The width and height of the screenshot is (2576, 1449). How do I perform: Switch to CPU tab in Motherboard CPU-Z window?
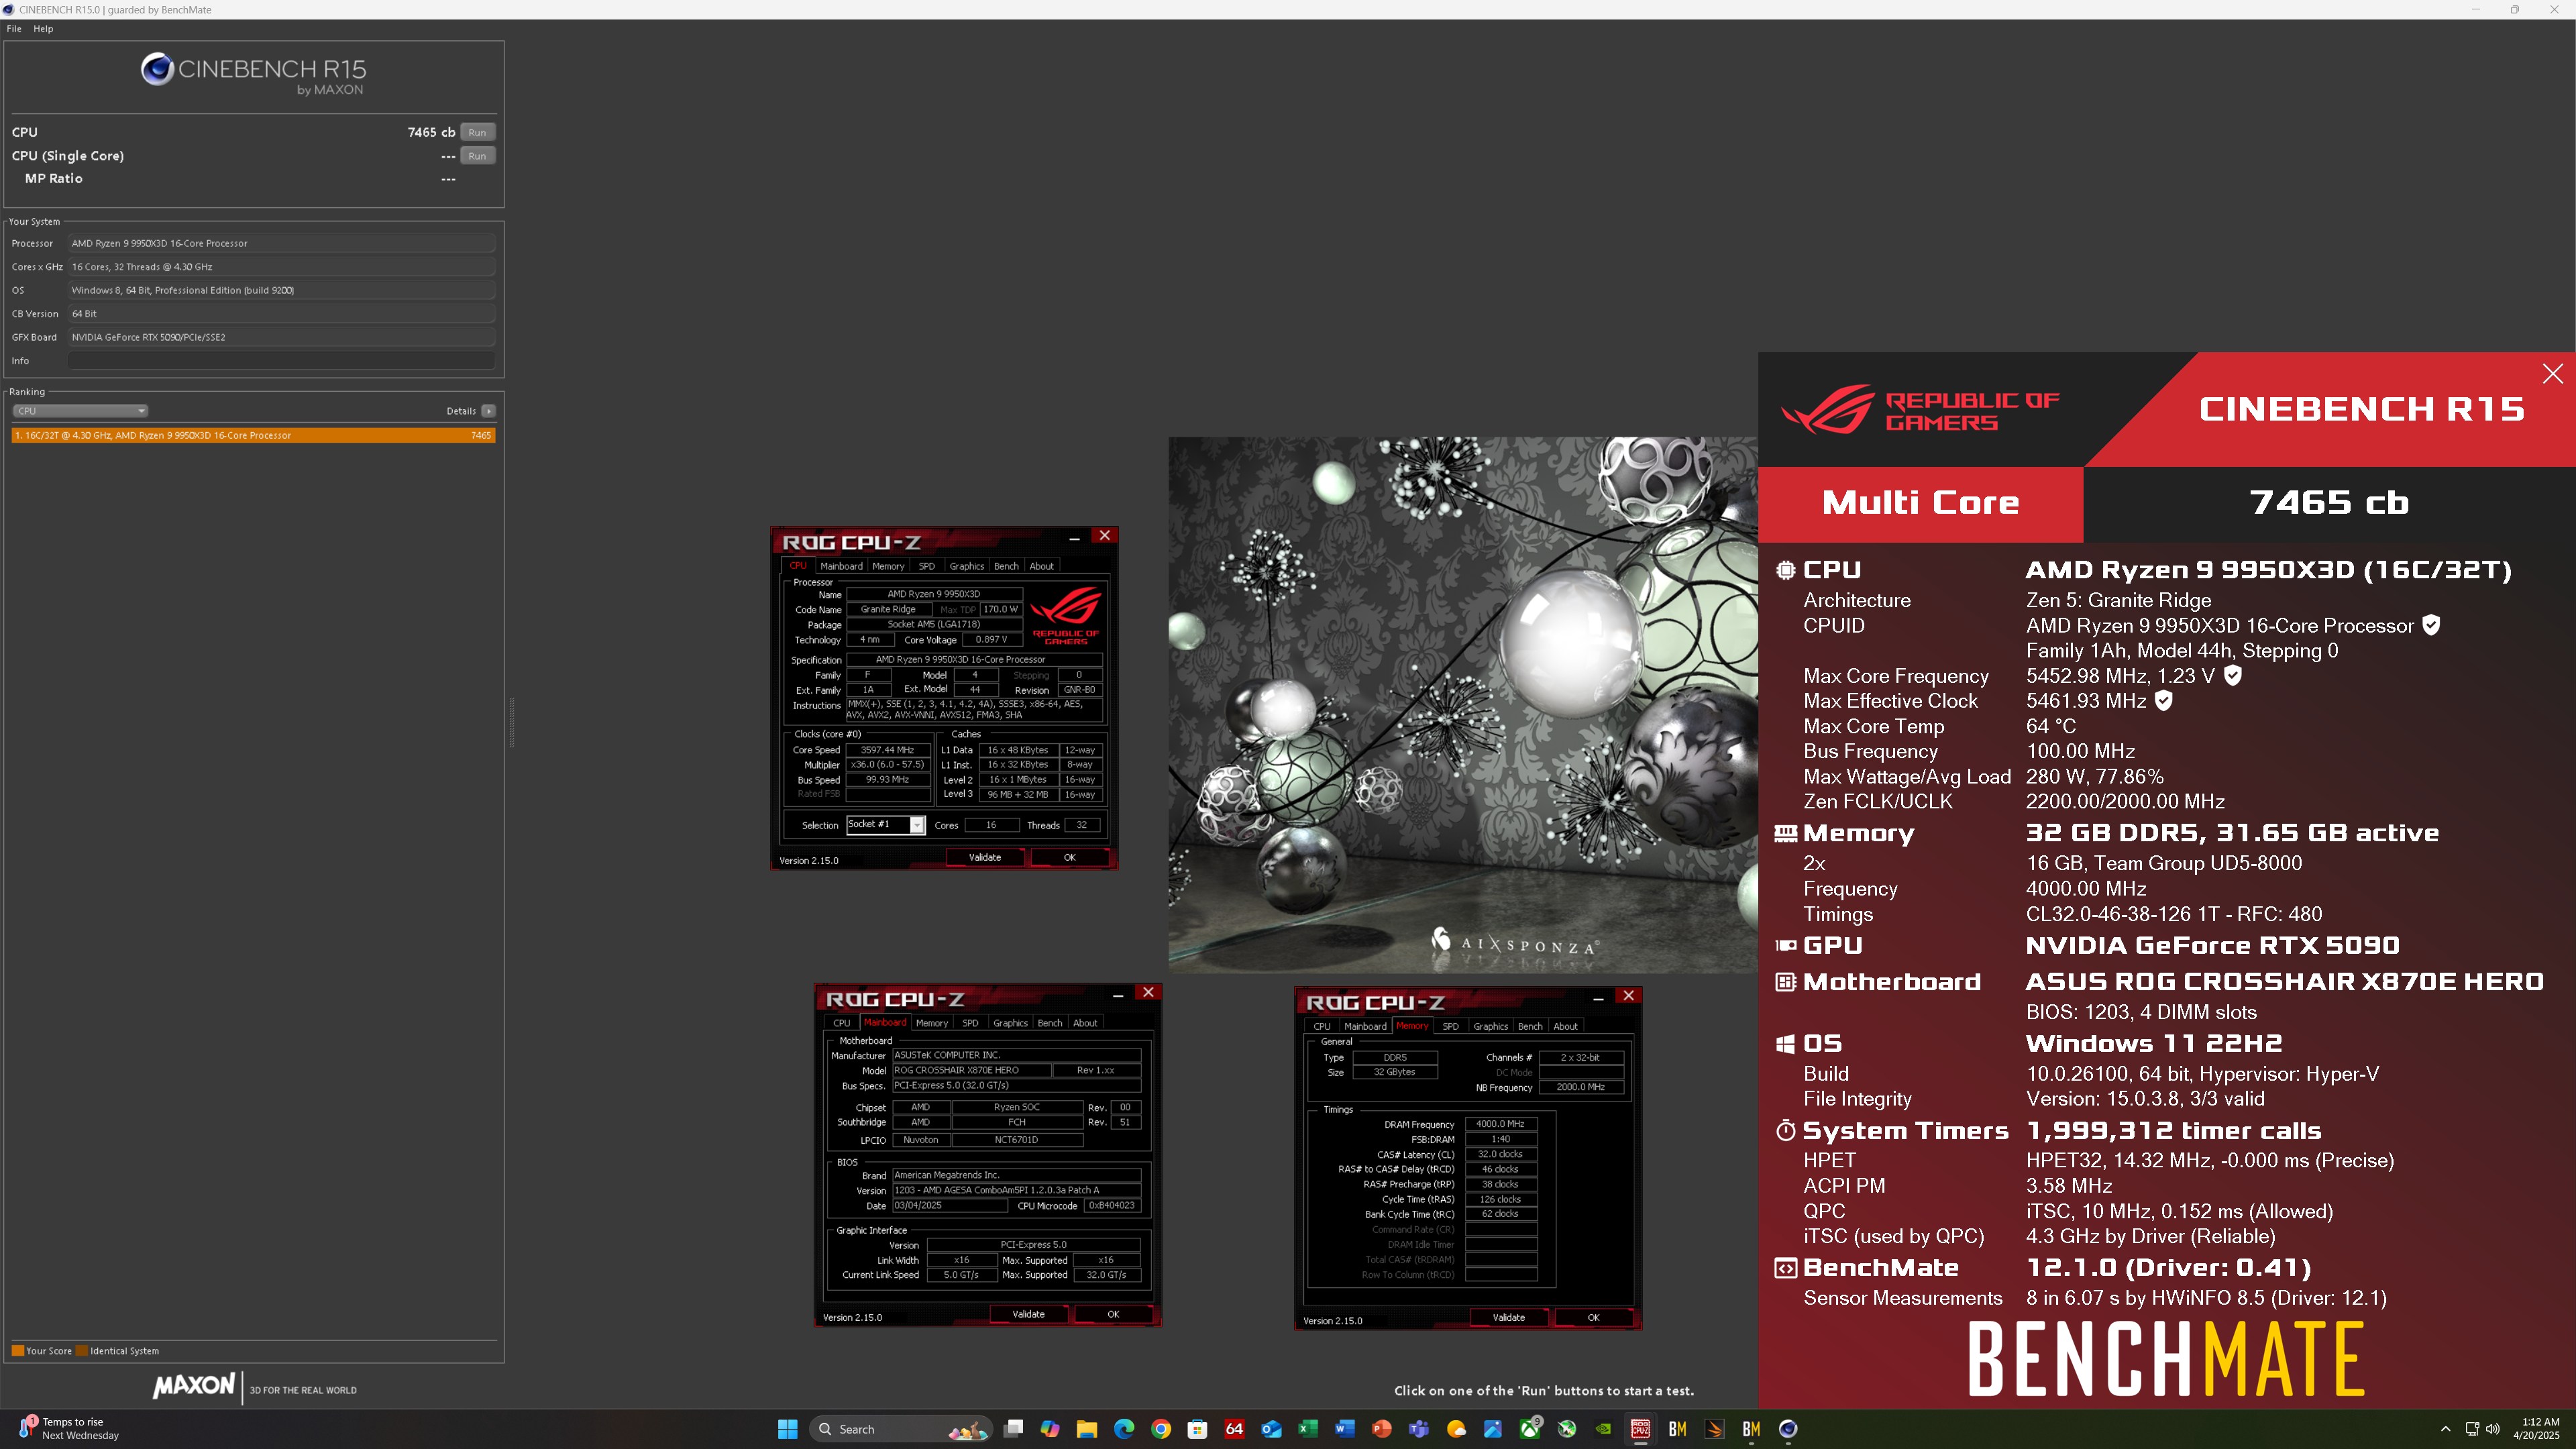coord(842,1023)
